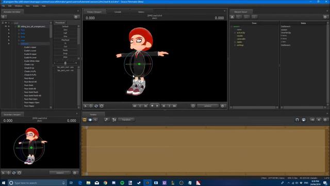330x186 pixels.
Task: Play the animation in the primary viewport
Action: coord(157,106)
